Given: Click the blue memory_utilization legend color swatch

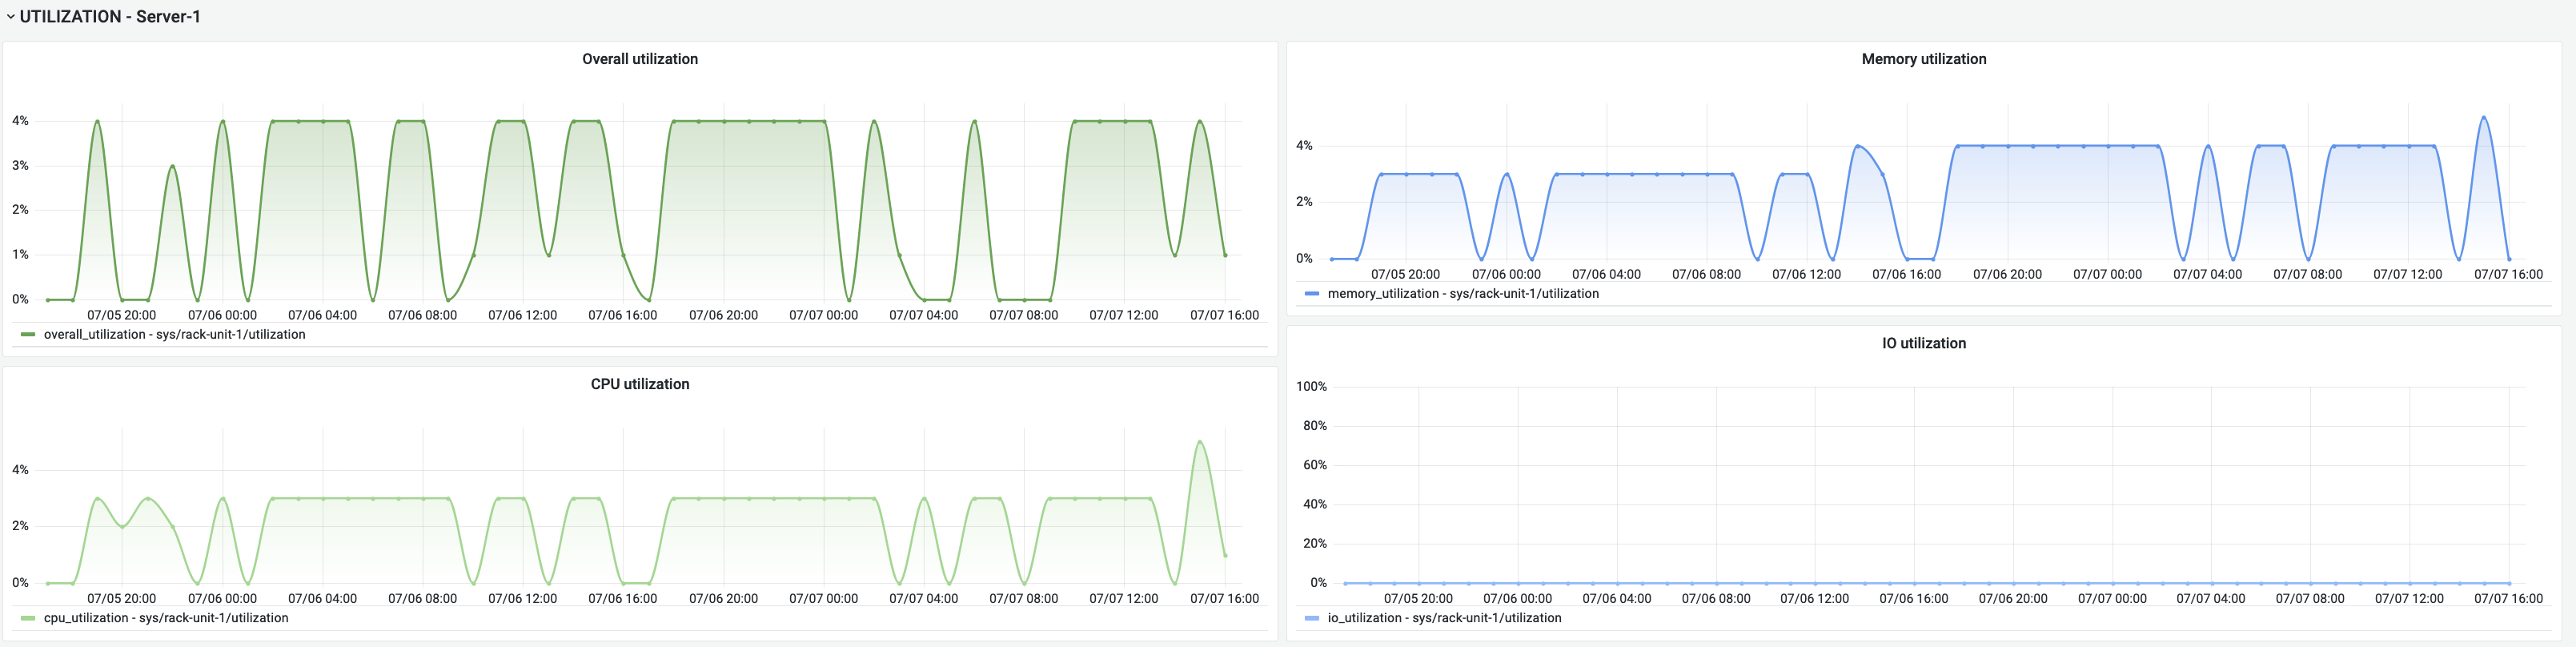Looking at the screenshot, I should (x=1312, y=294).
